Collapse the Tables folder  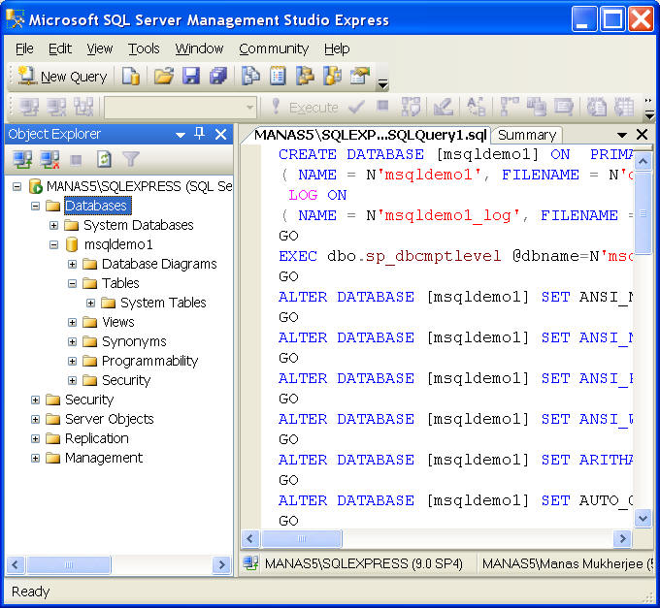(x=73, y=283)
